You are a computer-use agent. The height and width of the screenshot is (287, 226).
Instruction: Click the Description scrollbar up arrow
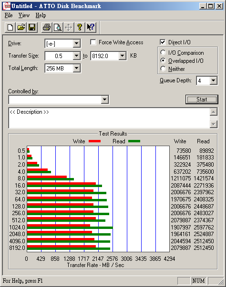pyautogui.click(x=214, y=112)
